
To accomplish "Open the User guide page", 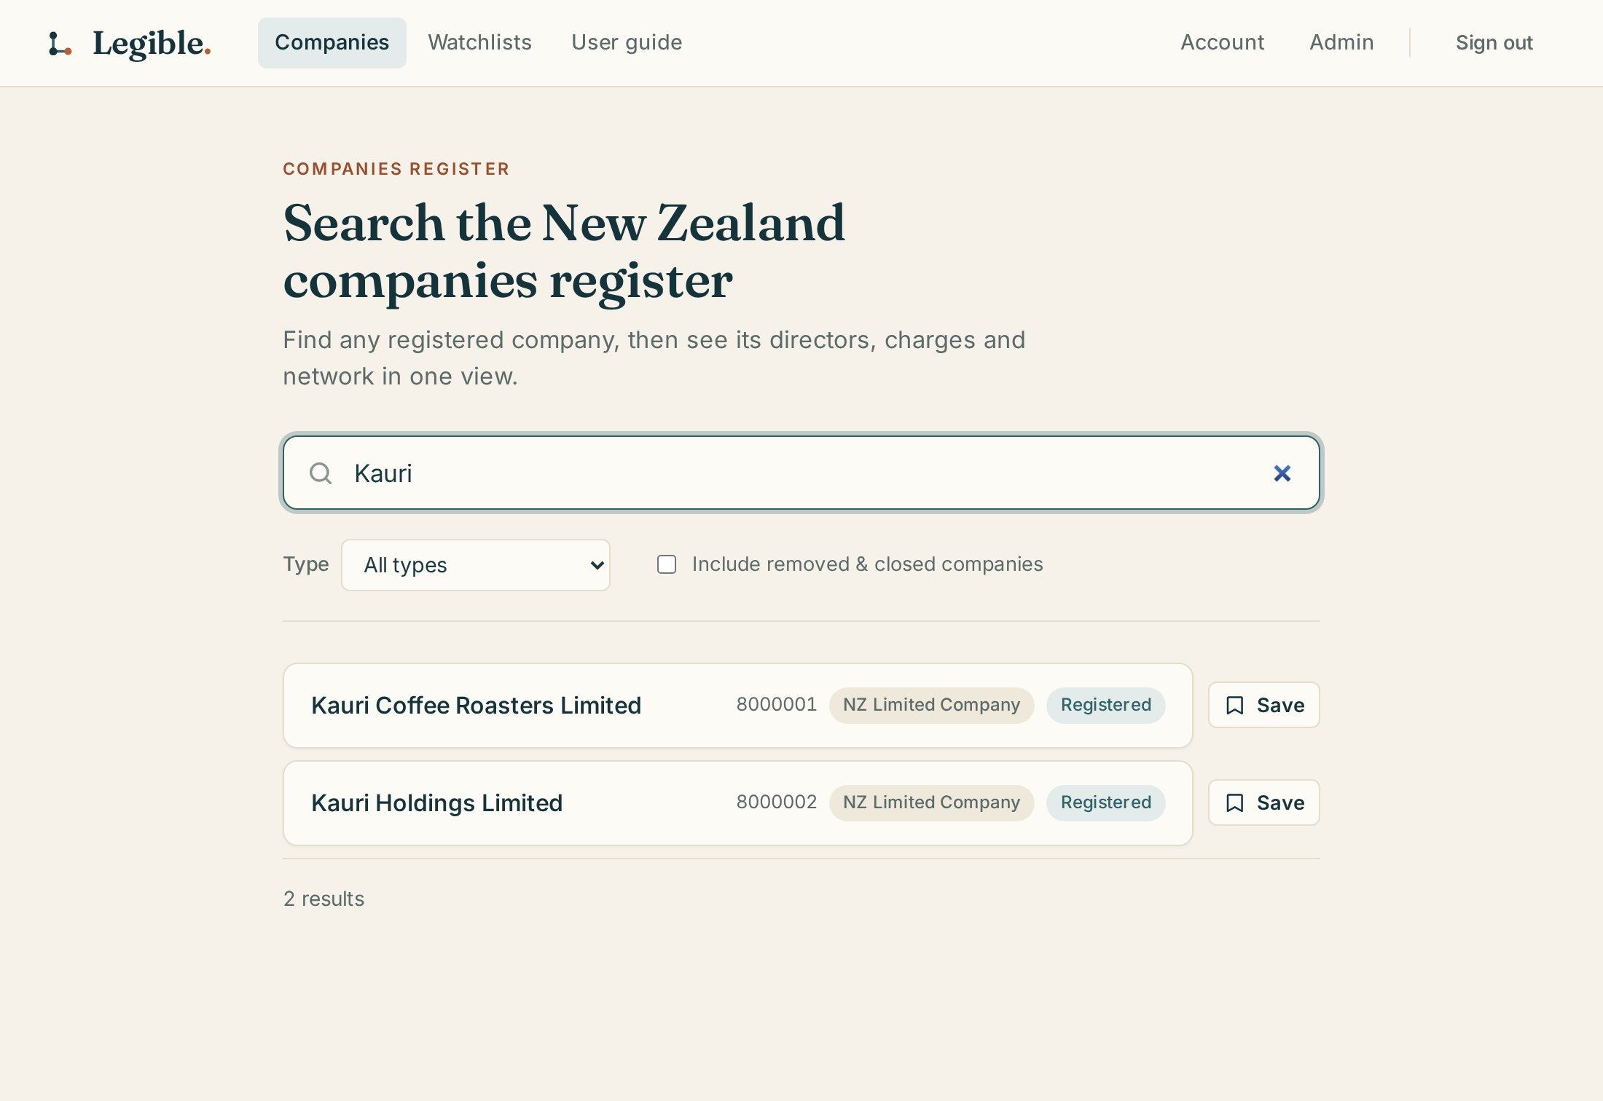I will point(627,43).
